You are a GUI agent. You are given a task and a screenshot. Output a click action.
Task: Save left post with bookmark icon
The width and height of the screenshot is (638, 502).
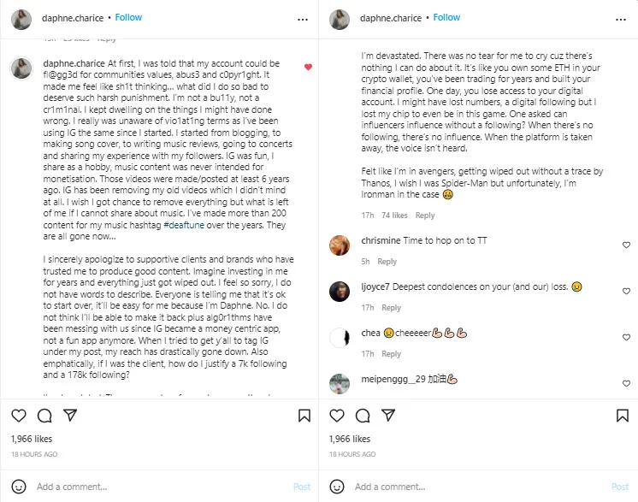point(304,416)
